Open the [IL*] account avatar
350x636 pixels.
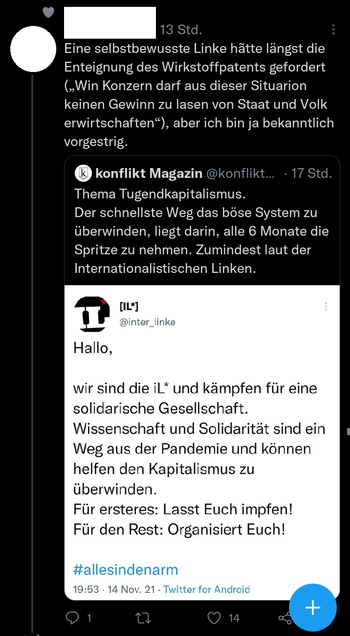(x=92, y=314)
